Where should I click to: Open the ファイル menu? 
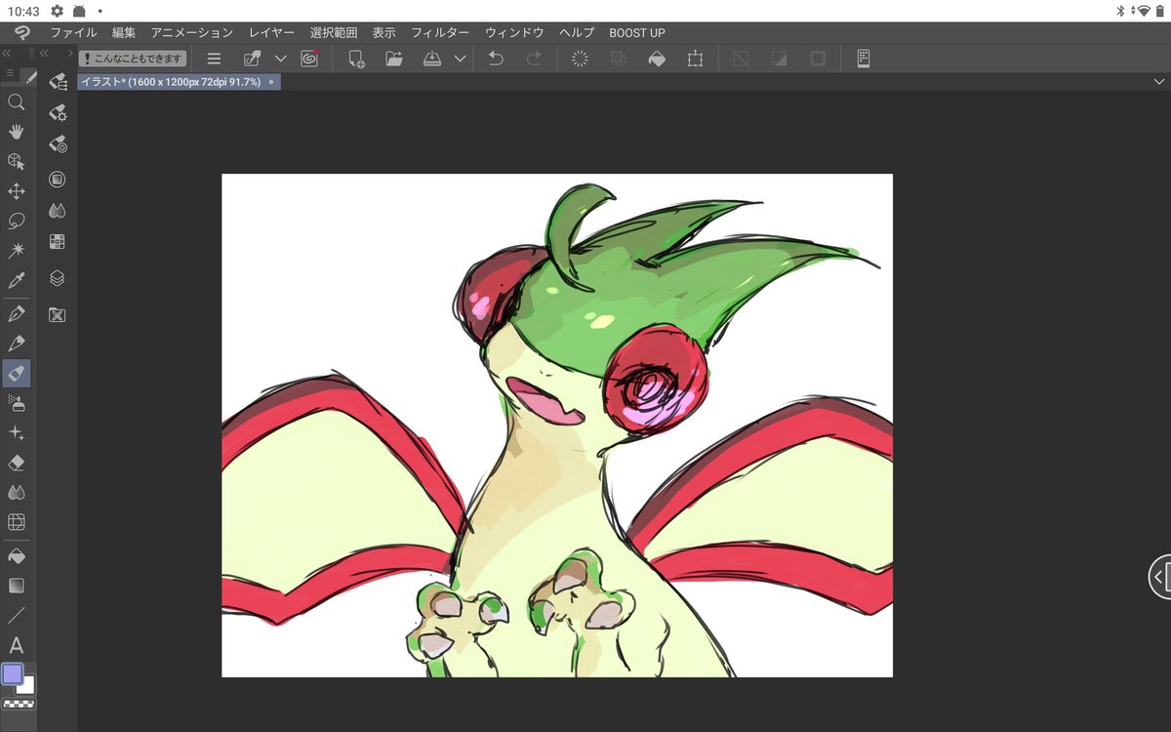pyautogui.click(x=73, y=32)
